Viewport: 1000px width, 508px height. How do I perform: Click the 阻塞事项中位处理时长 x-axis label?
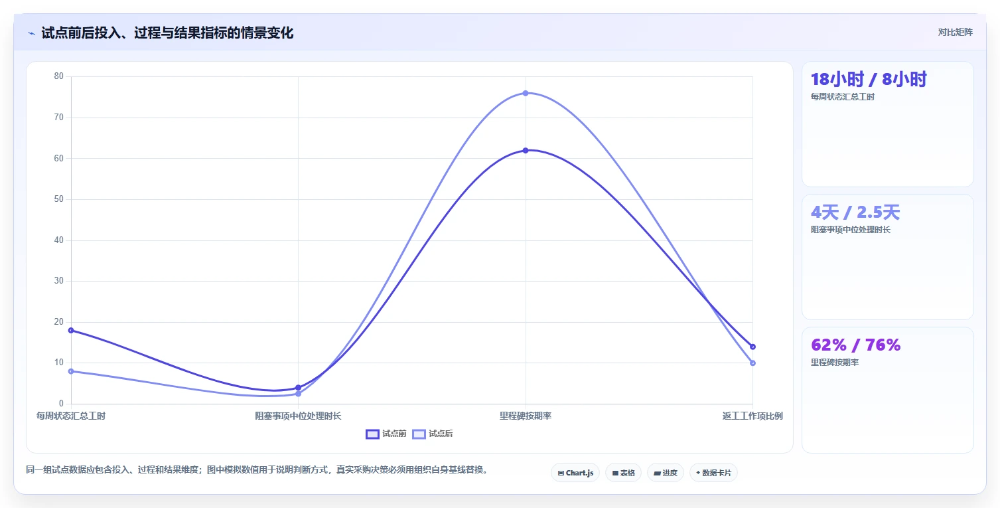click(298, 416)
